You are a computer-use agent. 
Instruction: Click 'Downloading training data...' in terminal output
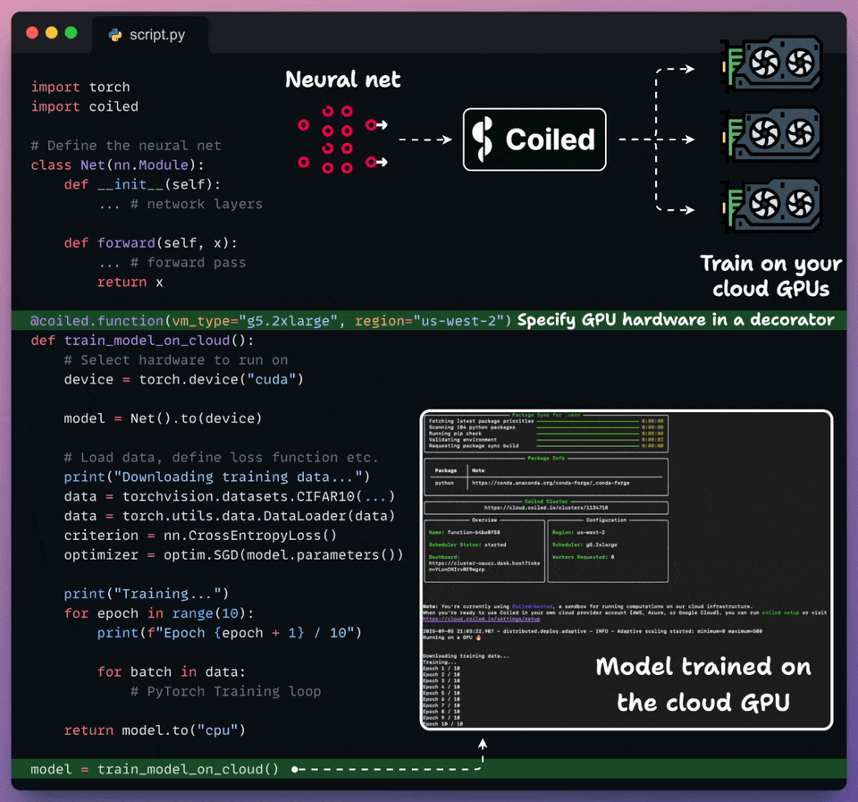pyautogui.click(x=466, y=656)
